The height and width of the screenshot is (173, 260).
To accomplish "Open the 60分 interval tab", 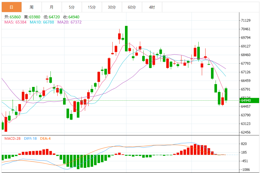I will tap(132, 7).
